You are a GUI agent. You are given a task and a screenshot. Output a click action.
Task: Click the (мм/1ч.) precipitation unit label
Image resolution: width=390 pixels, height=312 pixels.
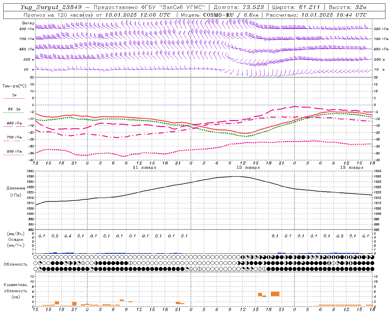click(x=16, y=245)
